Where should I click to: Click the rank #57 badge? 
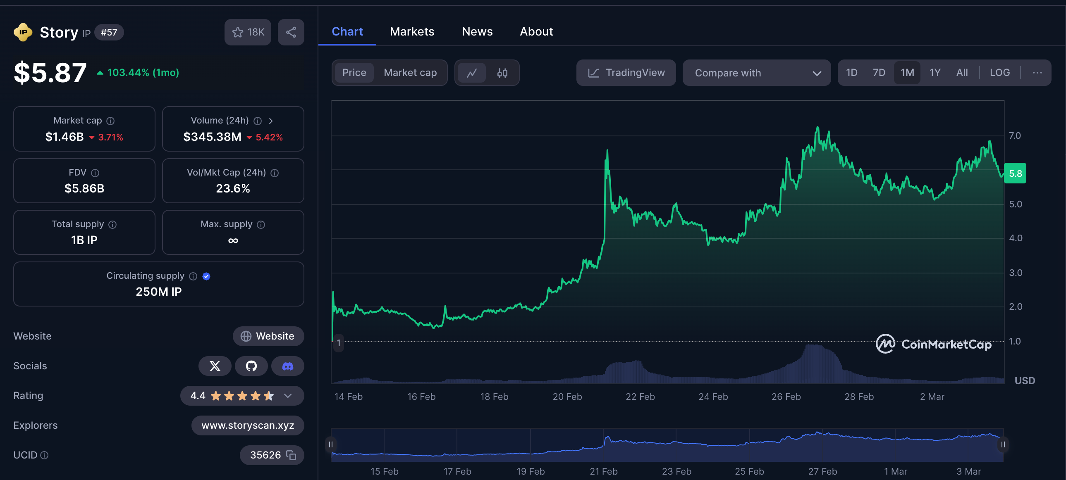coord(109,32)
